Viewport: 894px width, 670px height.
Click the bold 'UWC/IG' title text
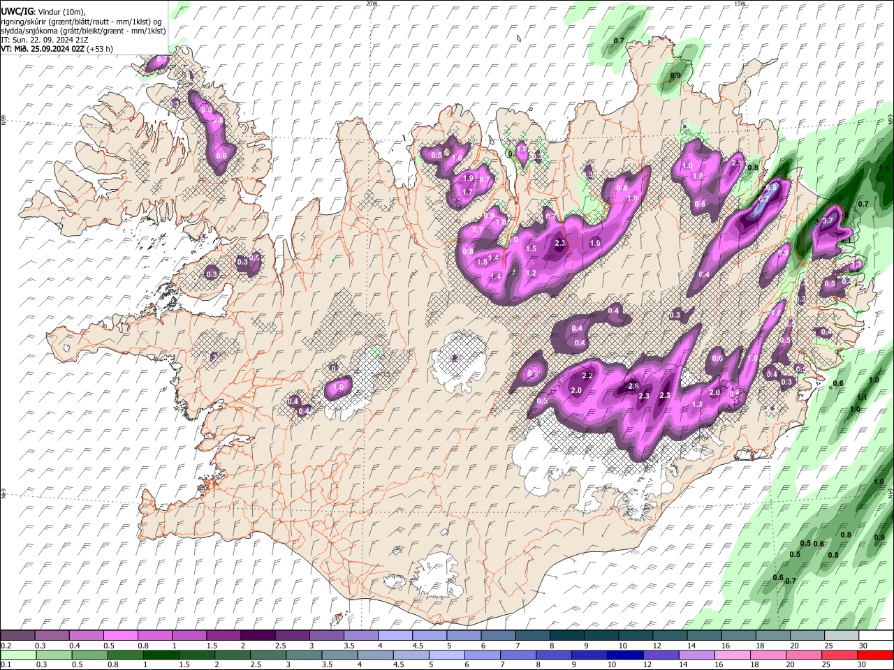[x=17, y=12]
